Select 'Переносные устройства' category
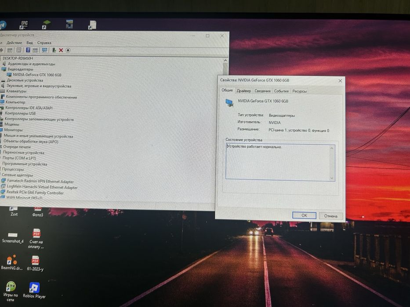Viewport: 410px width, 307px height. [24, 153]
